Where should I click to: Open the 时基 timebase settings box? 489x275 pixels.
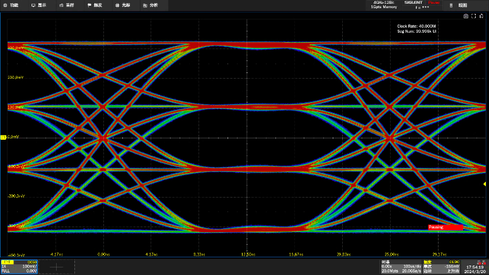pyautogui.click(x=400, y=266)
